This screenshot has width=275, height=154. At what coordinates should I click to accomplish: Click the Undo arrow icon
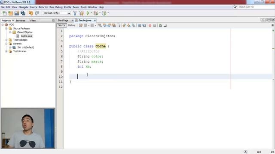click(31, 13)
